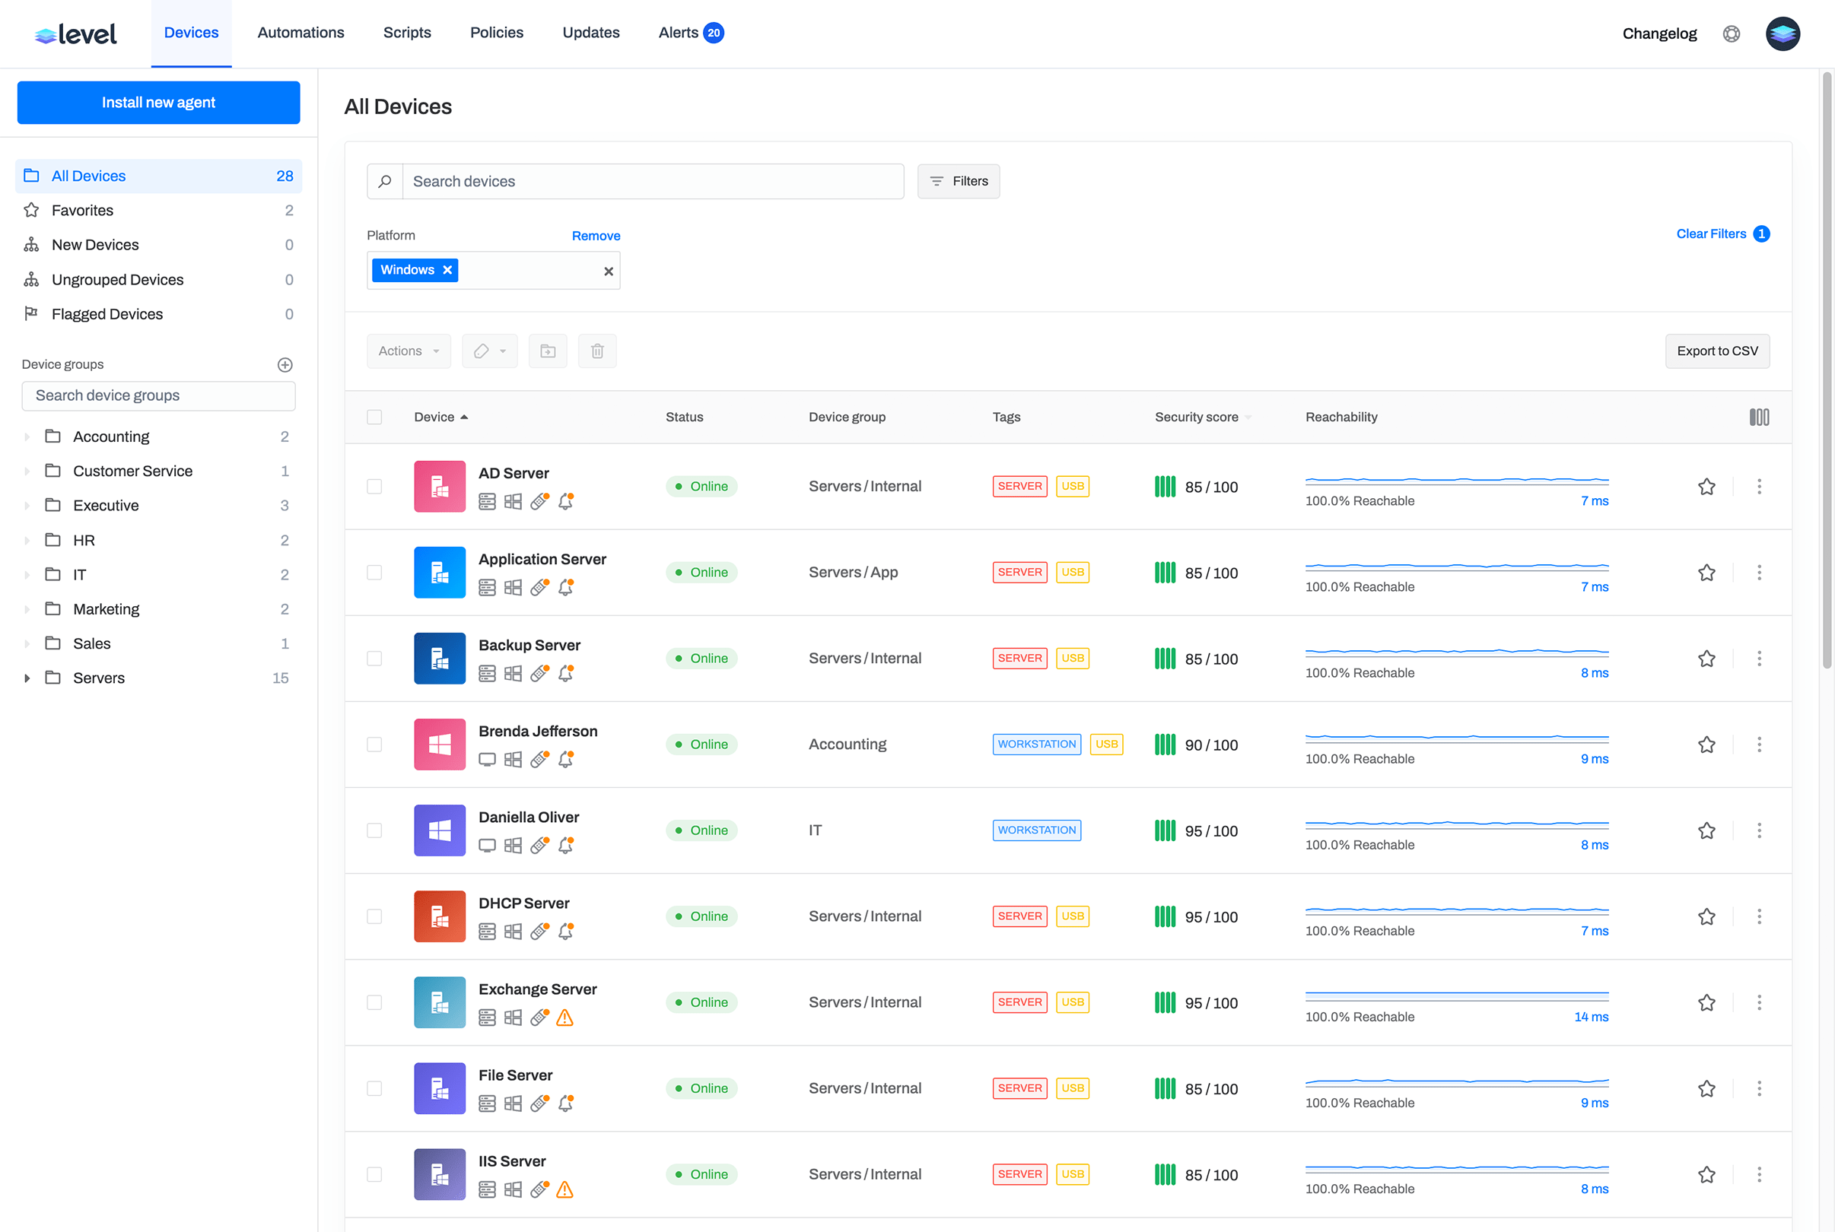The width and height of the screenshot is (1835, 1232).
Task: Open the tag assignment dropdown
Action: point(489,351)
